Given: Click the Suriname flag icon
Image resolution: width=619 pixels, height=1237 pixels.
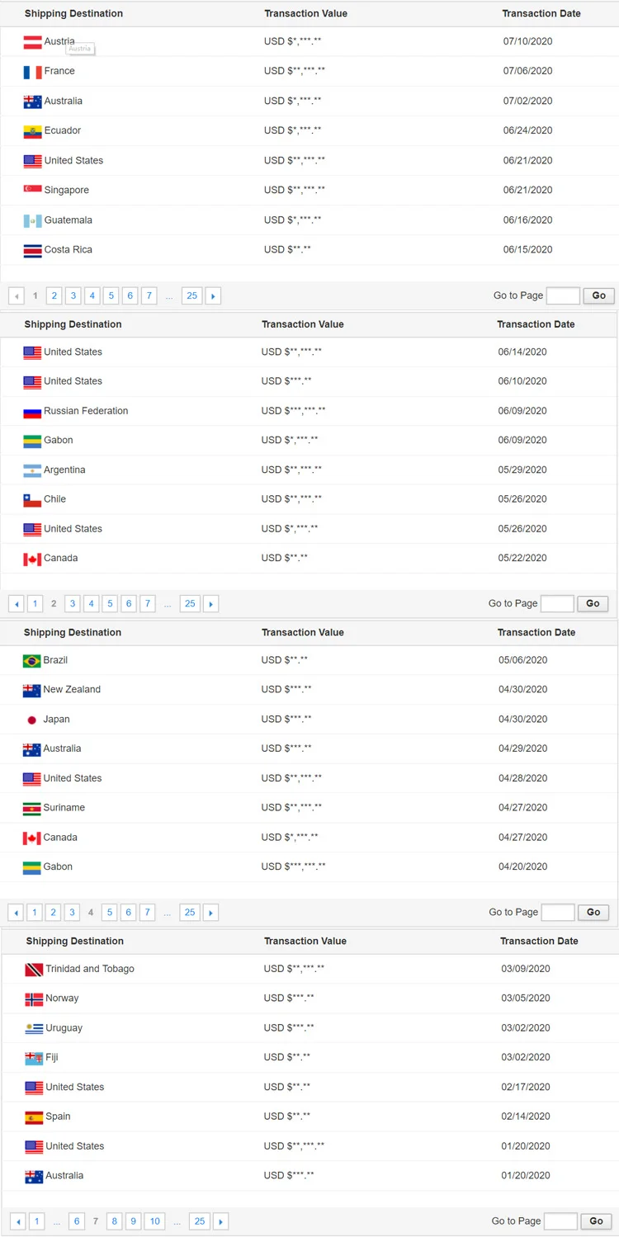Looking at the screenshot, I should click(31, 809).
